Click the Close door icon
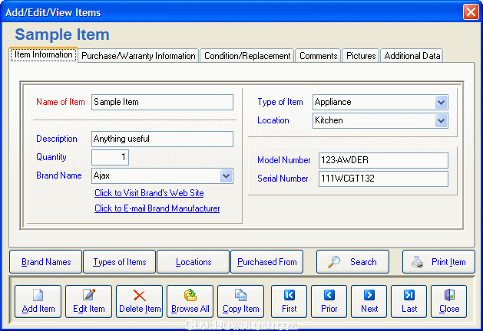This screenshot has width=483, height=331. [x=449, y=295]
